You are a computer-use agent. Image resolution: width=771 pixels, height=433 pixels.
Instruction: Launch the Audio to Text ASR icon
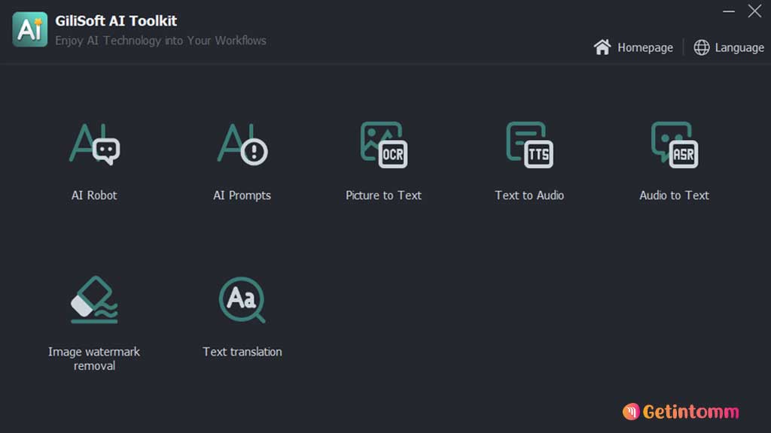click(x=675, y=145)
